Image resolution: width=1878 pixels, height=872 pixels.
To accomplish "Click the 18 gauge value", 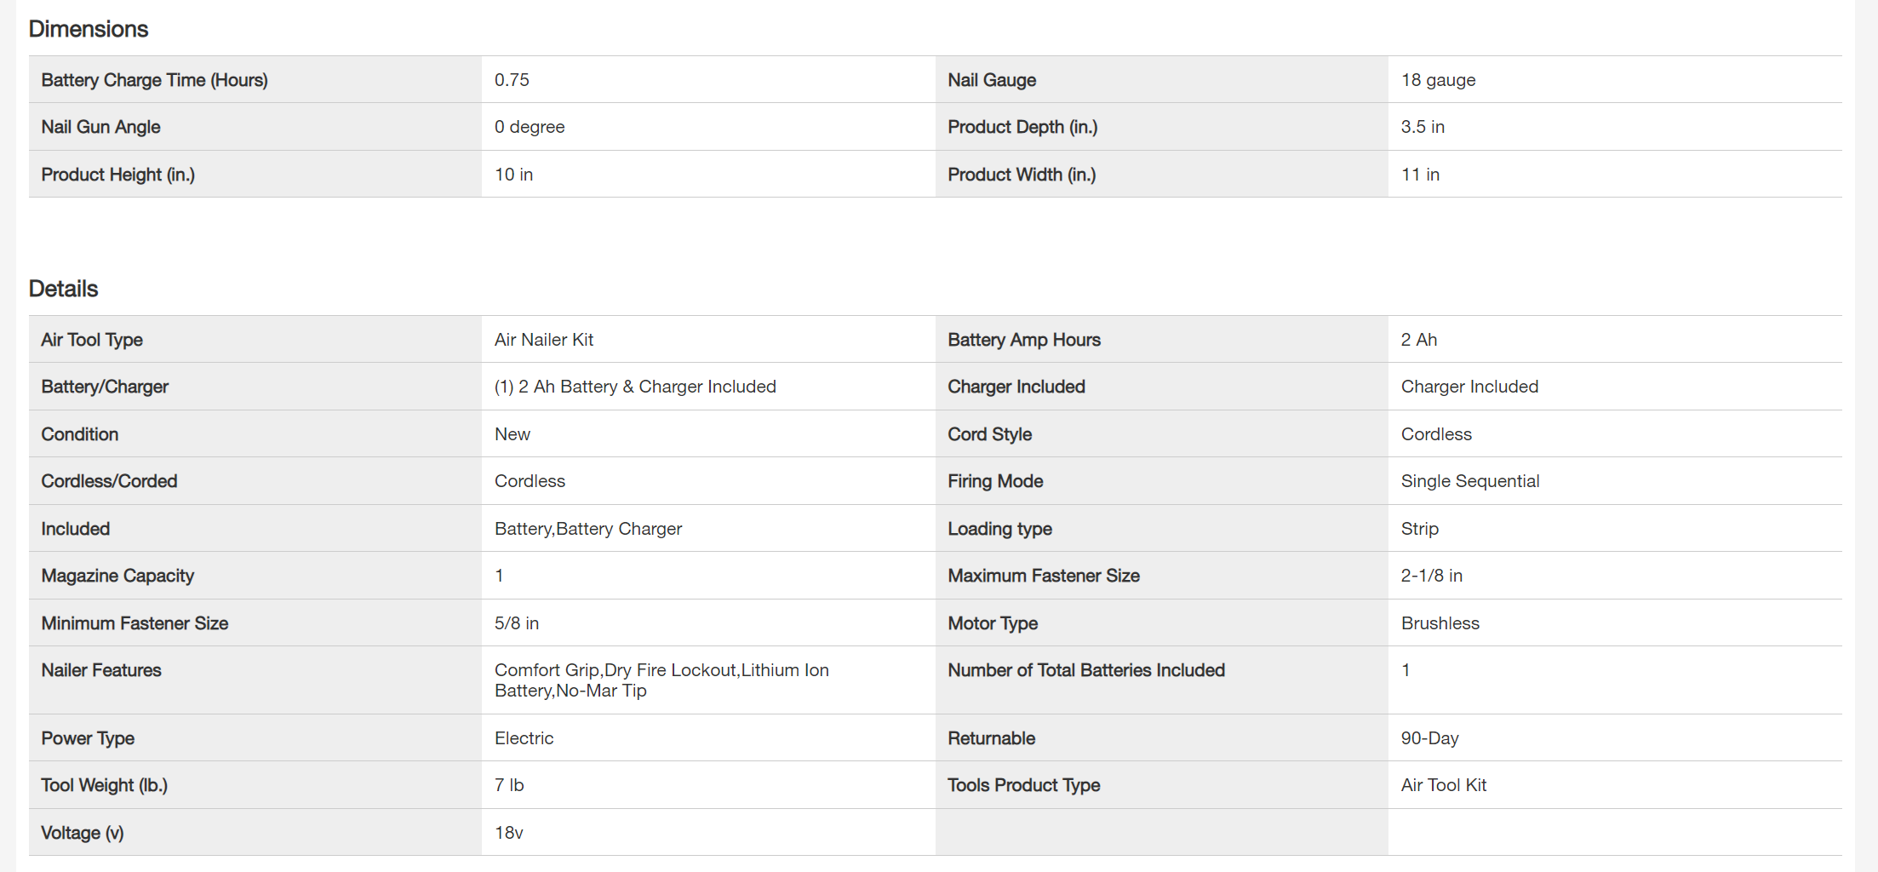I will point(1438,80).
